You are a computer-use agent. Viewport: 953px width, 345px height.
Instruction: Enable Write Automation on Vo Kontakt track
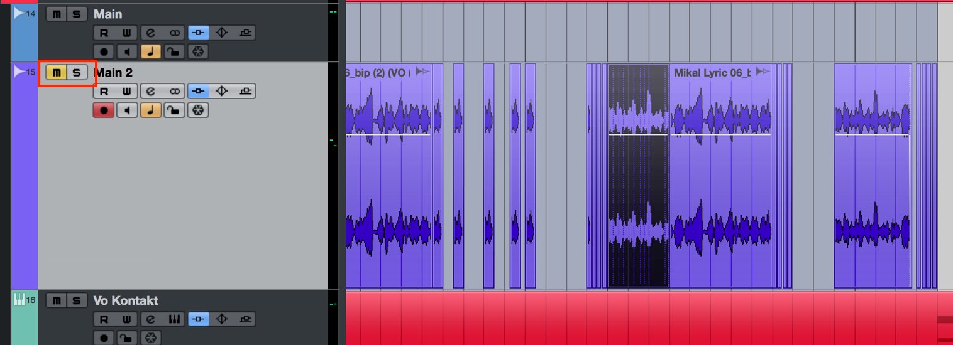click(x=126, y=319)
